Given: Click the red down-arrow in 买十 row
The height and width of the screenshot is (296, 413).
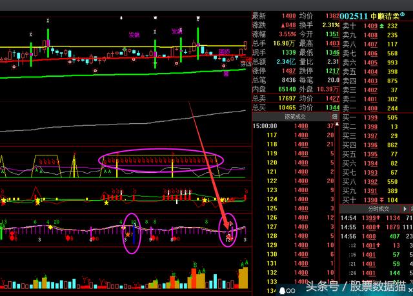Looking at the screenshot, I should [381, 200].
